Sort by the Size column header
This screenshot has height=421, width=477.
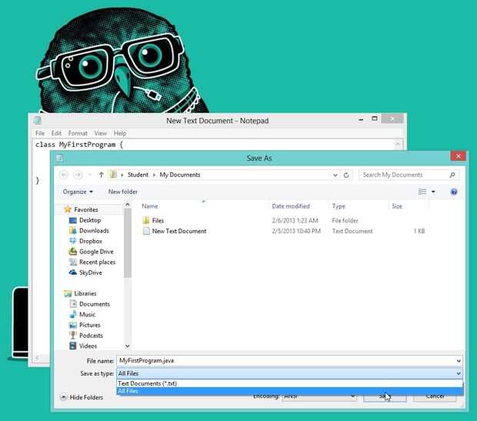397,206
